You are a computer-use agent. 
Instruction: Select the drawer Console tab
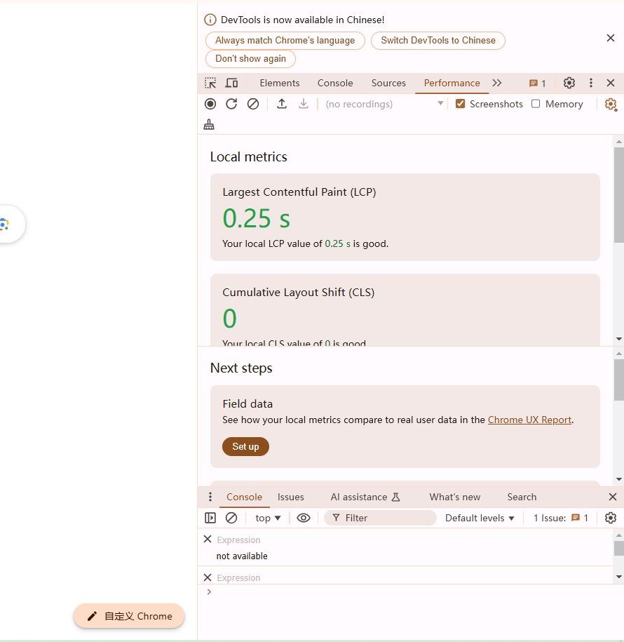click(244, 497)
